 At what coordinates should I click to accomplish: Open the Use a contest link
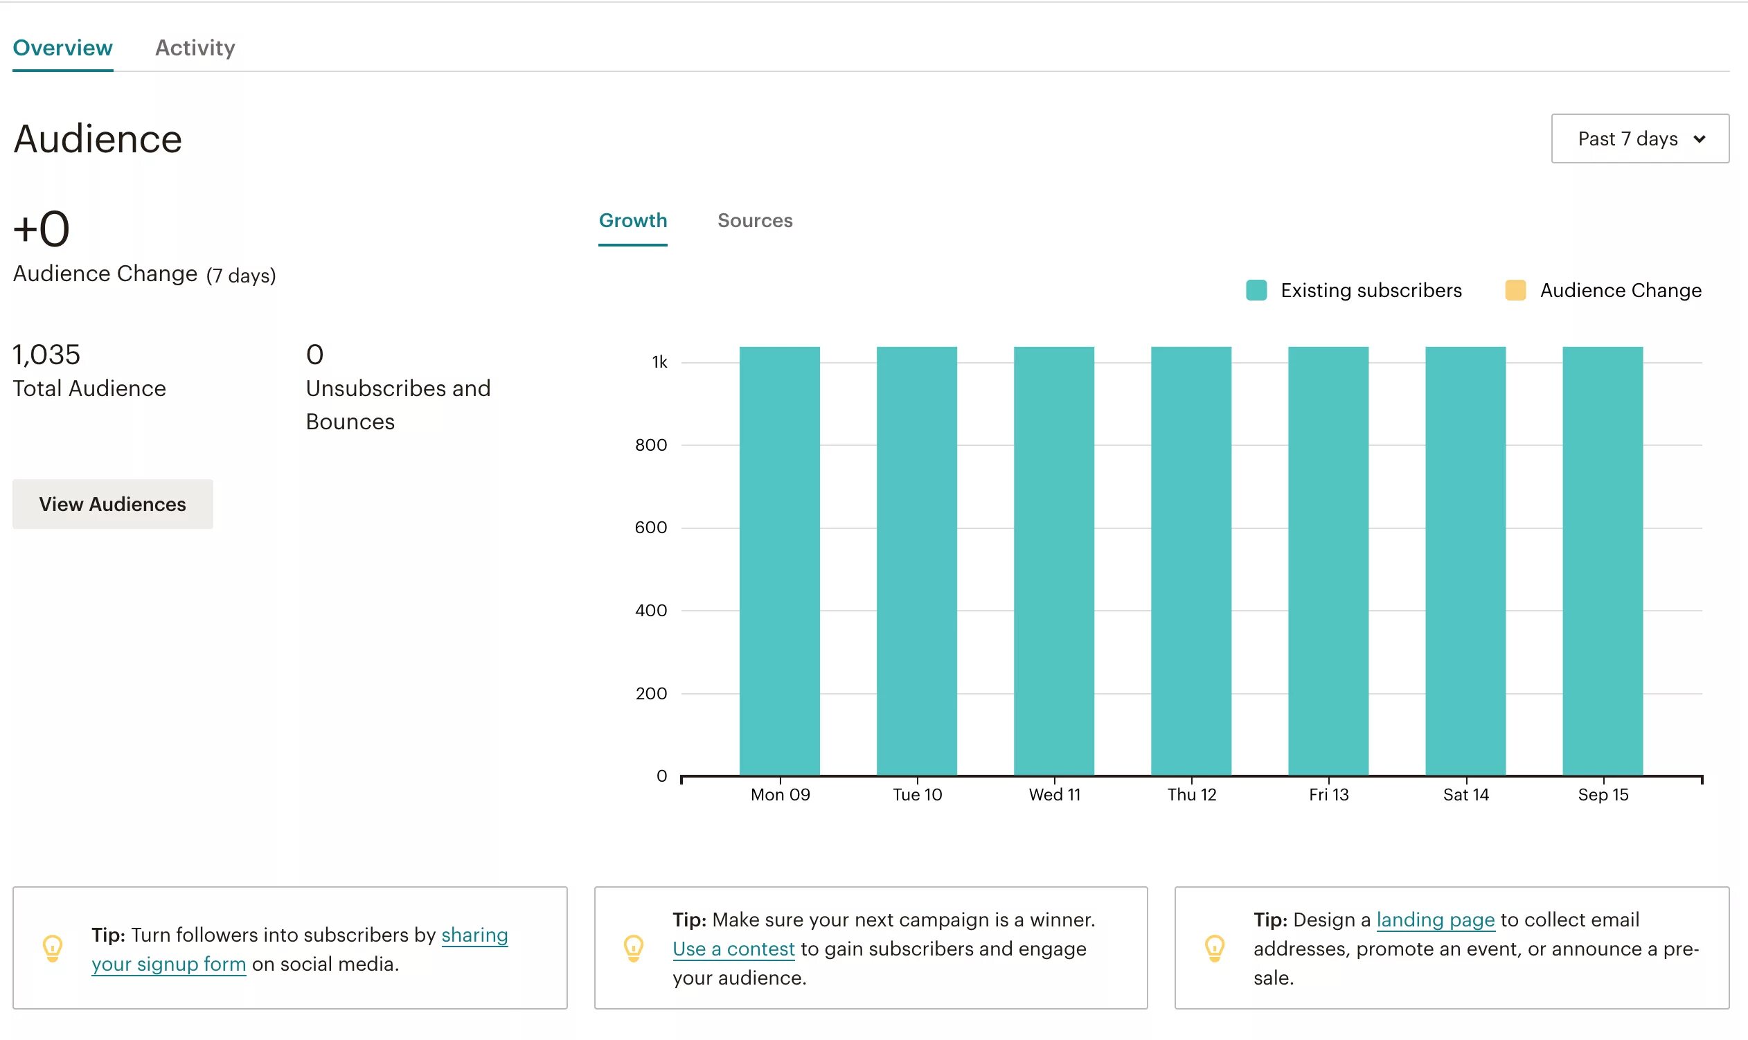[733, 948]
